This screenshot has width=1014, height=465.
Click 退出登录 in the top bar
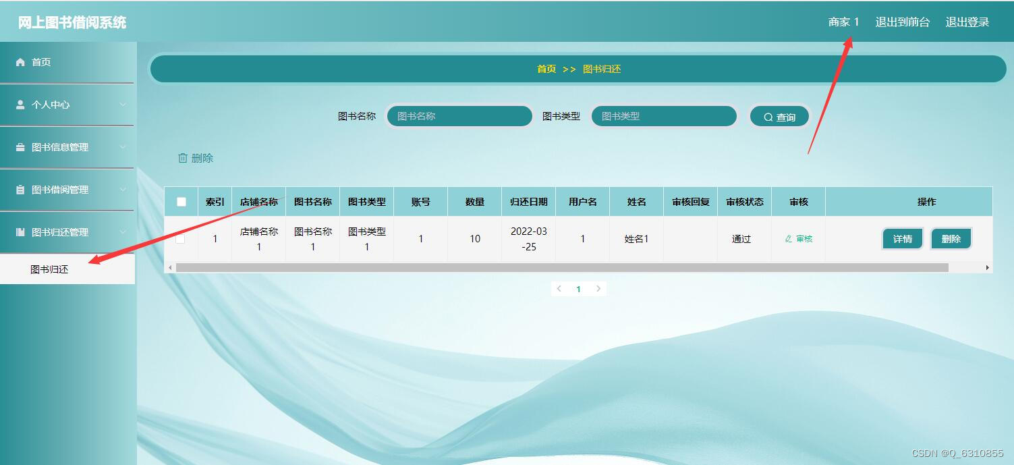pos(967,22)
